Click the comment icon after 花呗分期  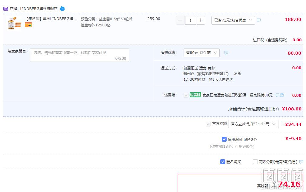tap(301, 162)
